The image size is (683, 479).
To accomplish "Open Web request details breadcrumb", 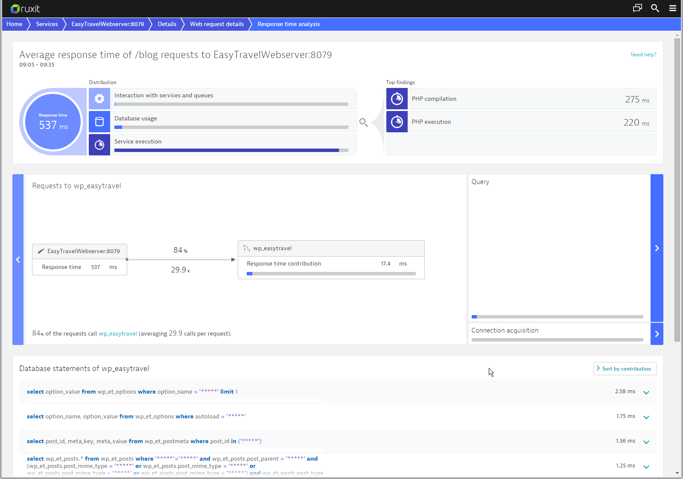I will click(217, 24).
